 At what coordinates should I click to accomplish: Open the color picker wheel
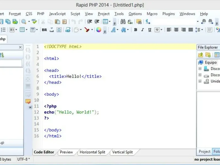coord(99,30)
